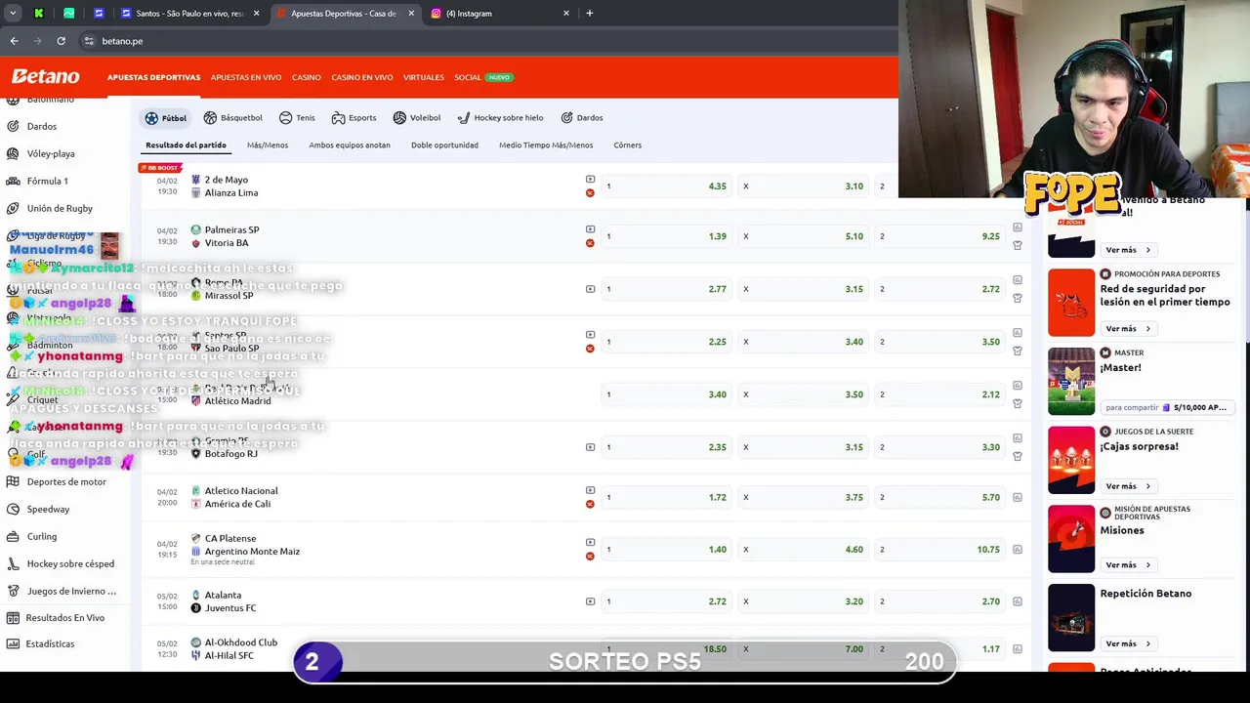The image size is (1250, 703).
Task: Switch to Medio Tiempo Más/Menos tab
Action: point(546,145)
